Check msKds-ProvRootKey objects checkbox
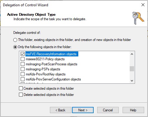 pos(22,74)
